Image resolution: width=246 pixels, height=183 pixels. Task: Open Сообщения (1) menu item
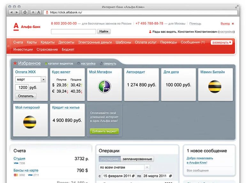coord(193,42)
